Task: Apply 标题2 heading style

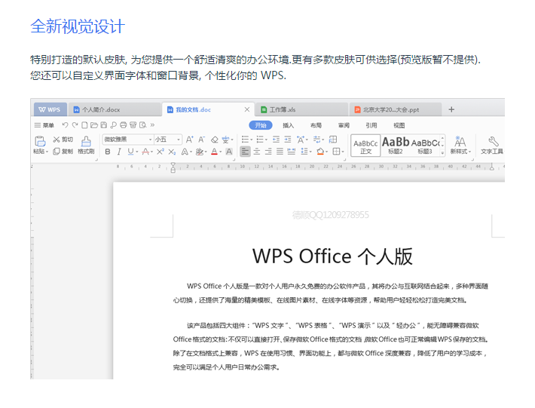Action: 396,146
